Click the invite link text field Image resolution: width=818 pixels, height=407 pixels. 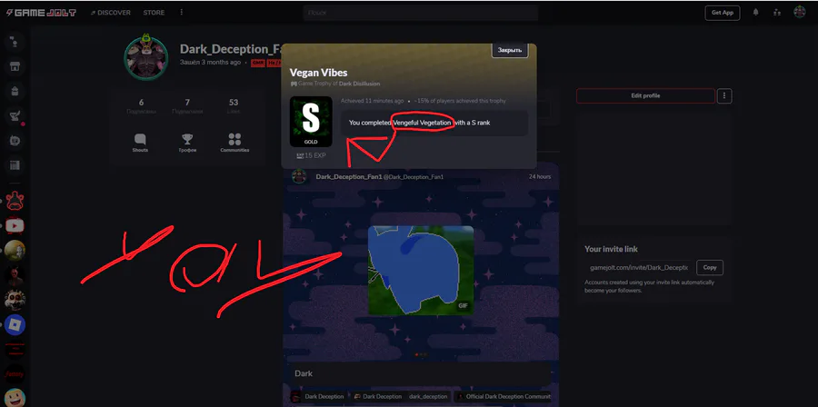(x=639, y=267)
